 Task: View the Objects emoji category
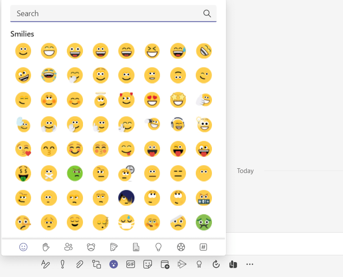[x=159, y=247]
